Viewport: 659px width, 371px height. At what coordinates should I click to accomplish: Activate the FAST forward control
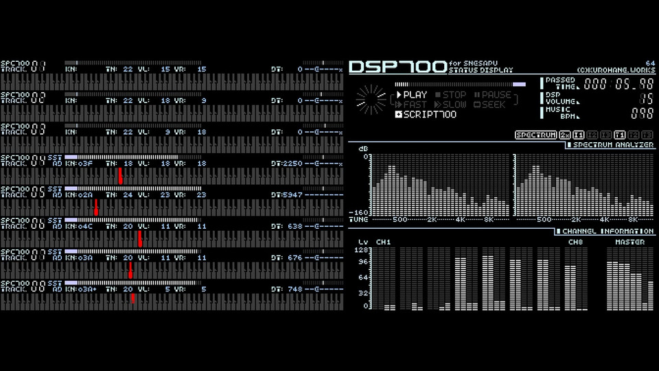[411, 104]
